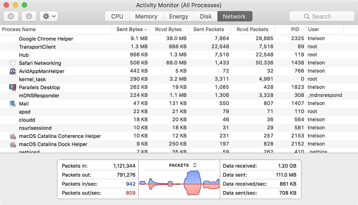
Task: Toggle sort order on Sent Bytes column
Action: (130, 29)
